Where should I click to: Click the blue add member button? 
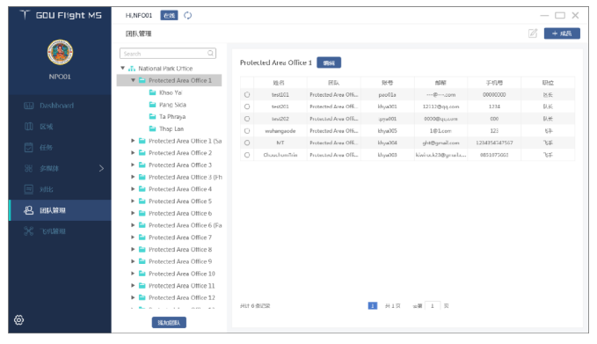(562, 33)
